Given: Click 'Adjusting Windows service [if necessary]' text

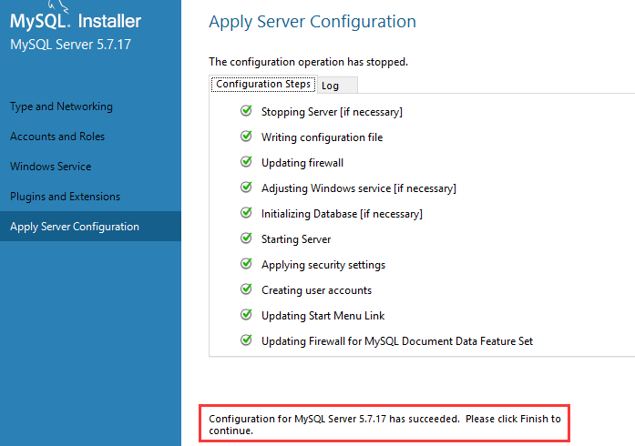Looking at the screenshot, I should pos(359,188).
